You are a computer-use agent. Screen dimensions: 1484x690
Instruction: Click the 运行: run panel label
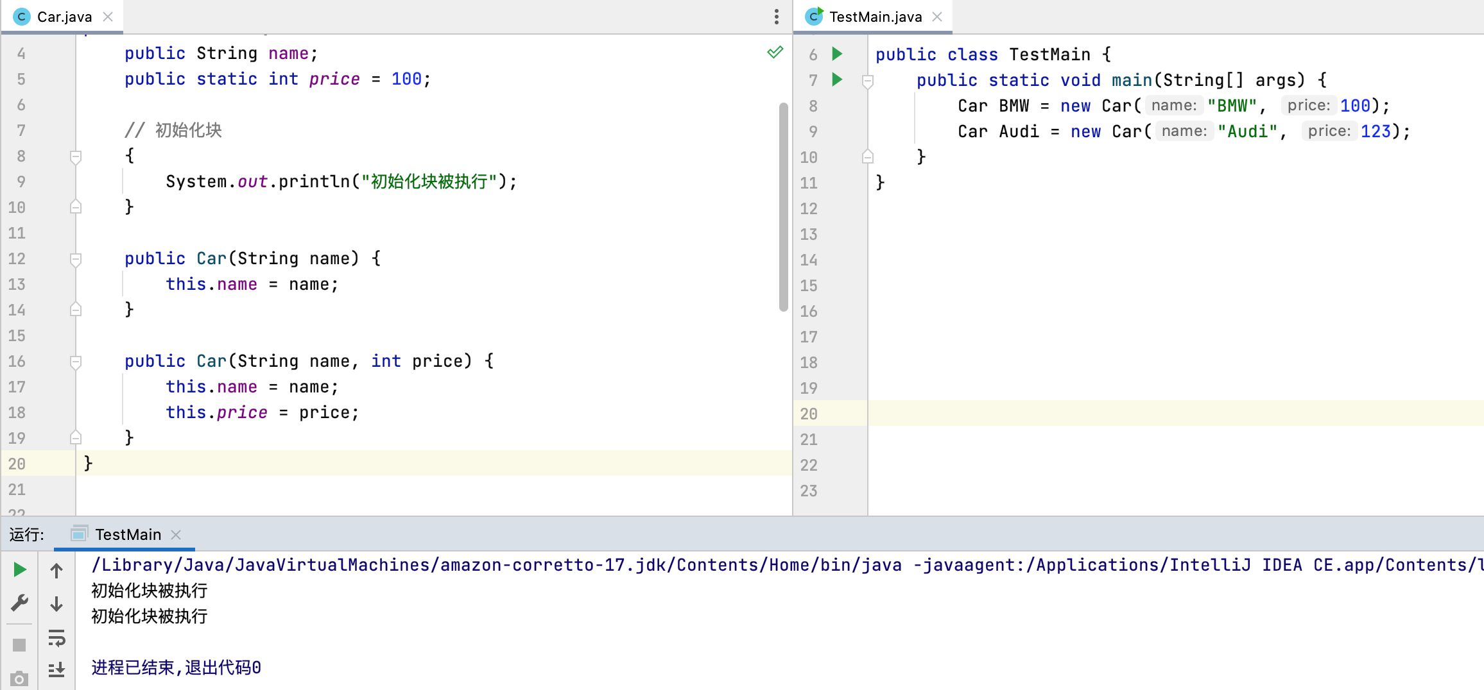(x=26, y=535)
